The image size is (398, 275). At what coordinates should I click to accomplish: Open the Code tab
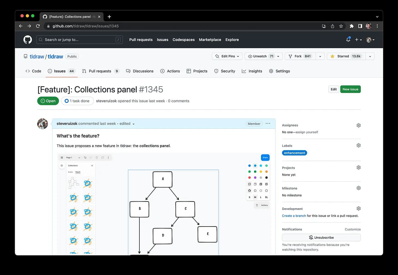[x=33, y=71]
